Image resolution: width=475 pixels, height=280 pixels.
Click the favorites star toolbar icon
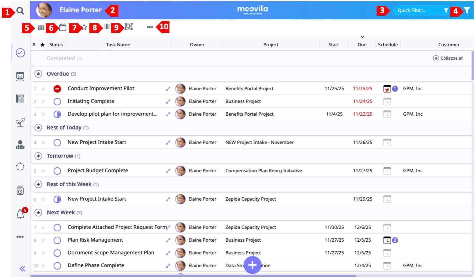pos(84,27)
